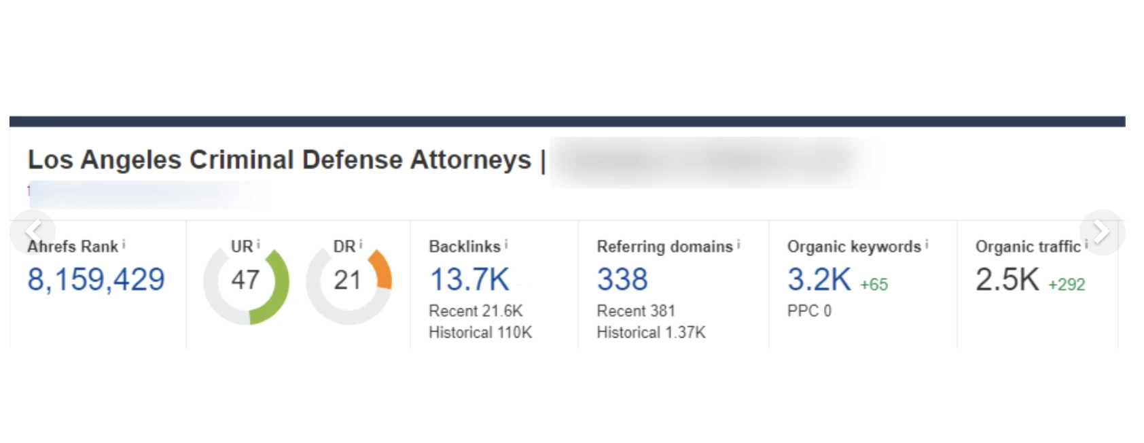Image resolution: width=1144 pixels, height=443 pixels.
Task: Click the next slide arrow
Action: [x=1101, y=232]
